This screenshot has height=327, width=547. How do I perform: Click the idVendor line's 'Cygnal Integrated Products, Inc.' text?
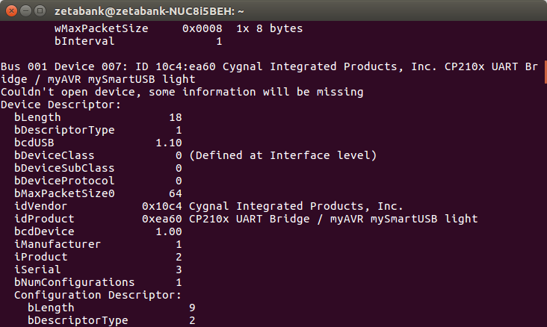296,206
